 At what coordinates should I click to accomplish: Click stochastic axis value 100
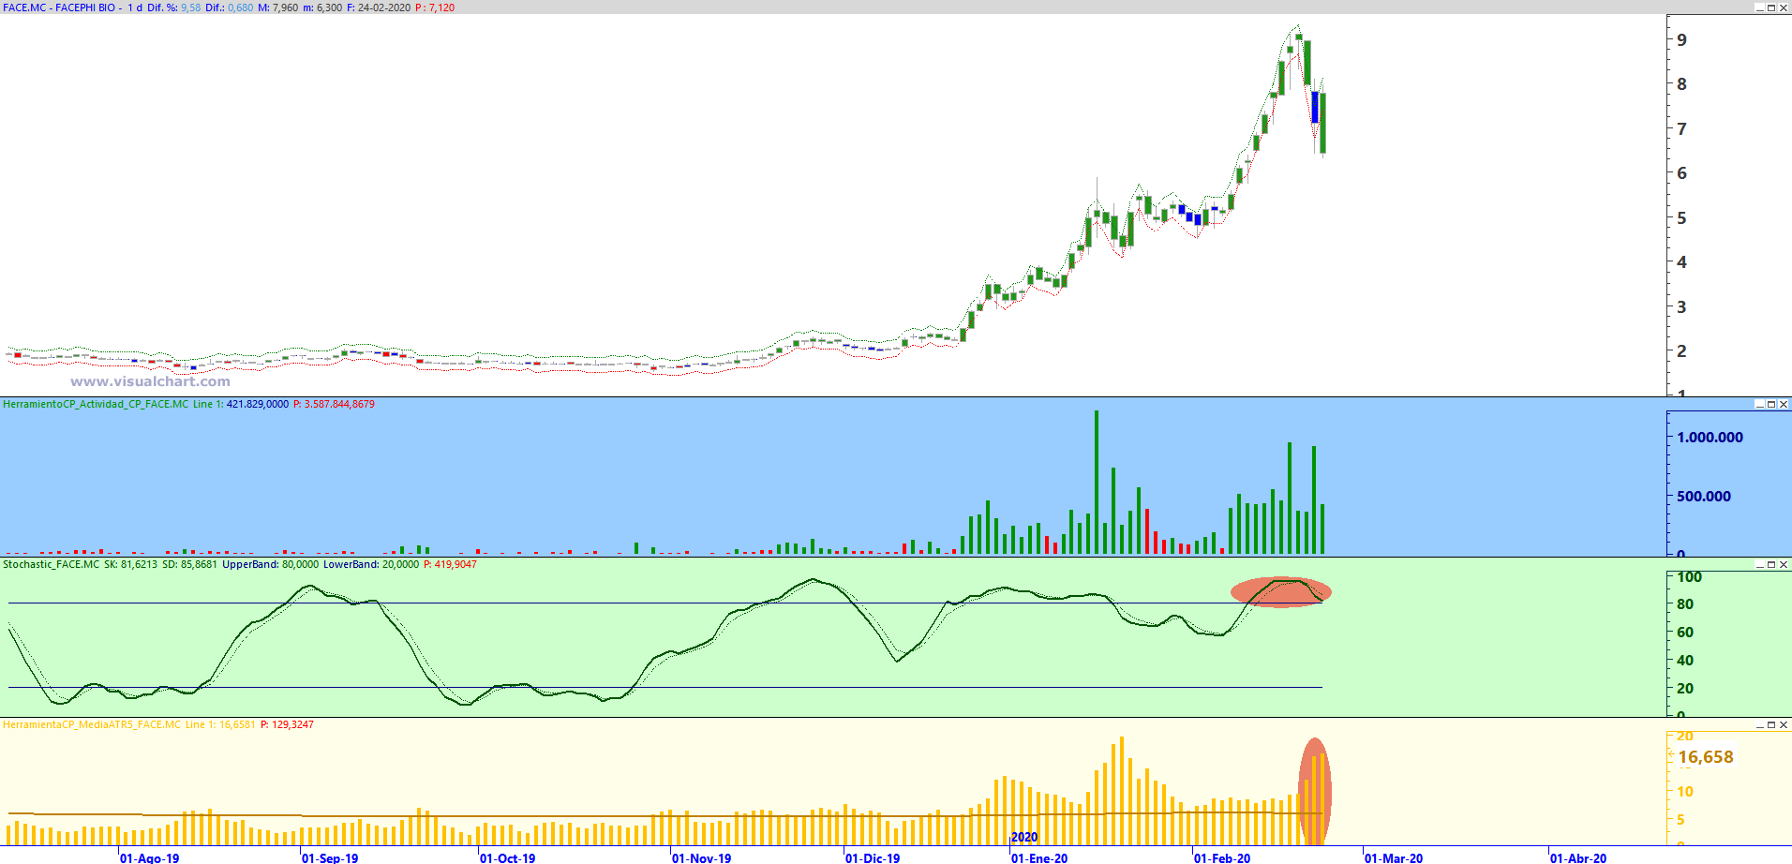point(1689,577)
